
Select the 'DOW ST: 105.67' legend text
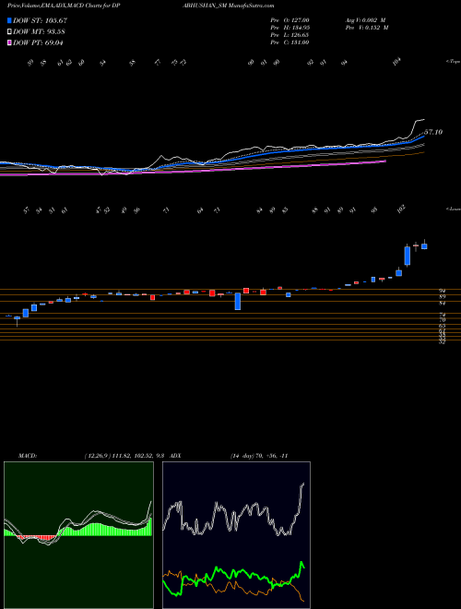click(41, 20)
